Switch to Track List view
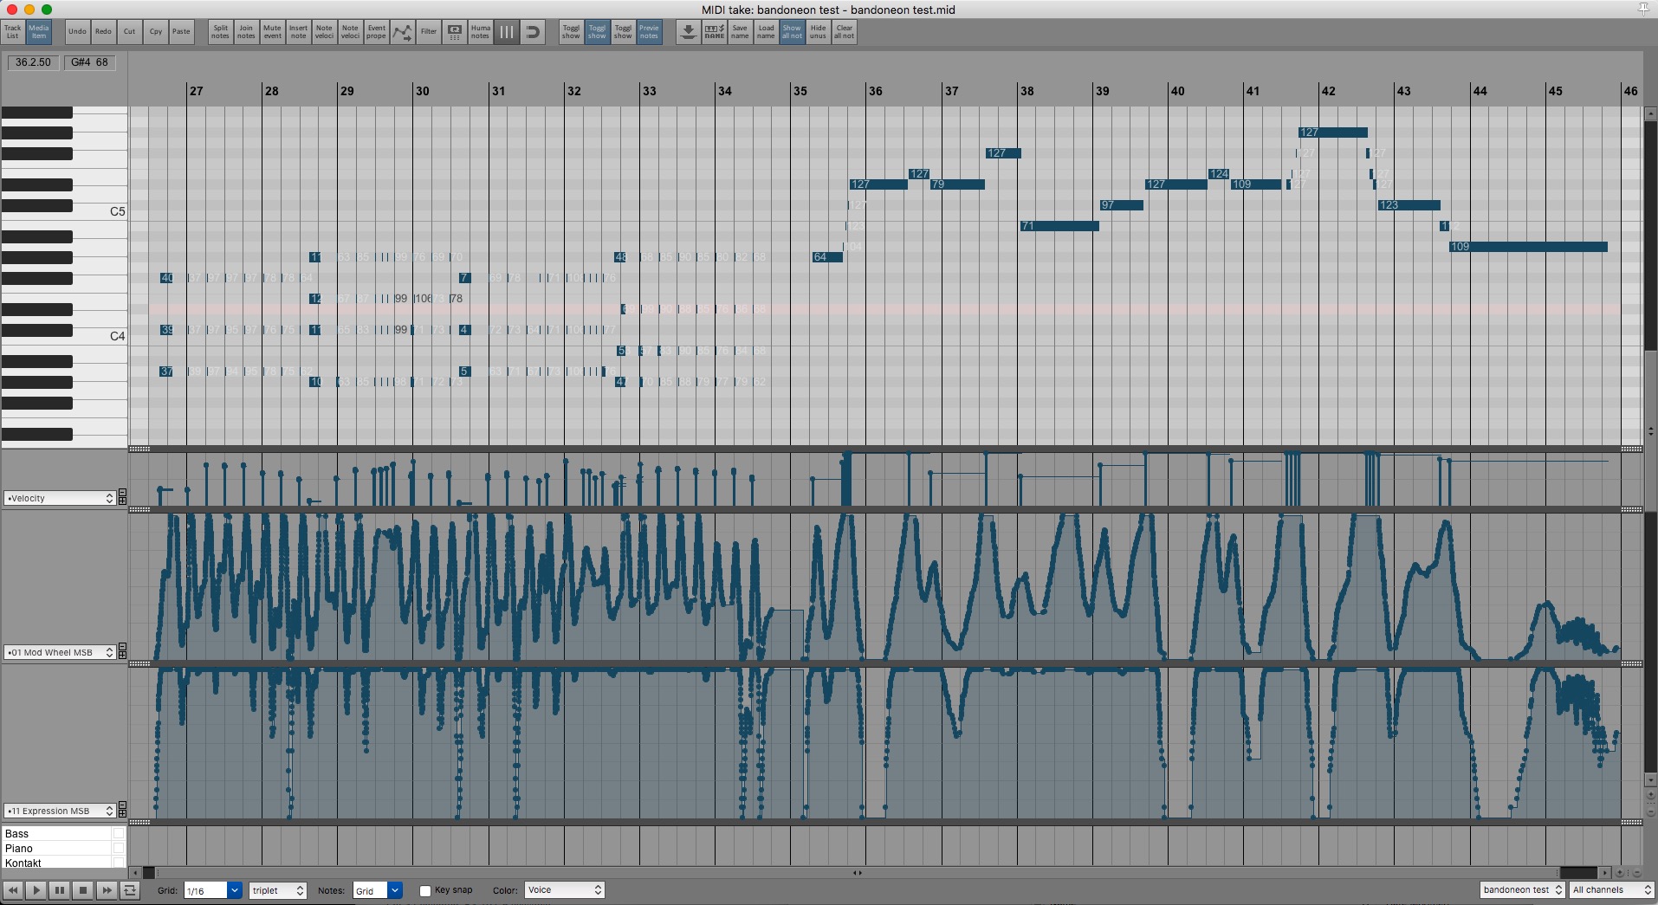This screenshot has width=1658, height=905. (x=13, y=32)
